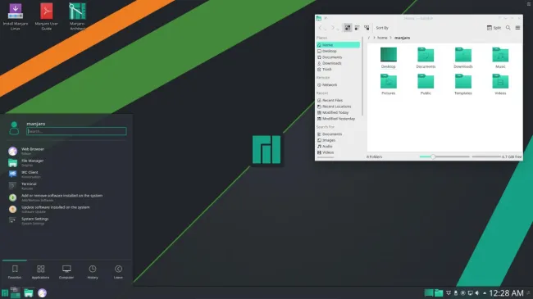Switch to Leave tab in launcher

click(118, 272)
